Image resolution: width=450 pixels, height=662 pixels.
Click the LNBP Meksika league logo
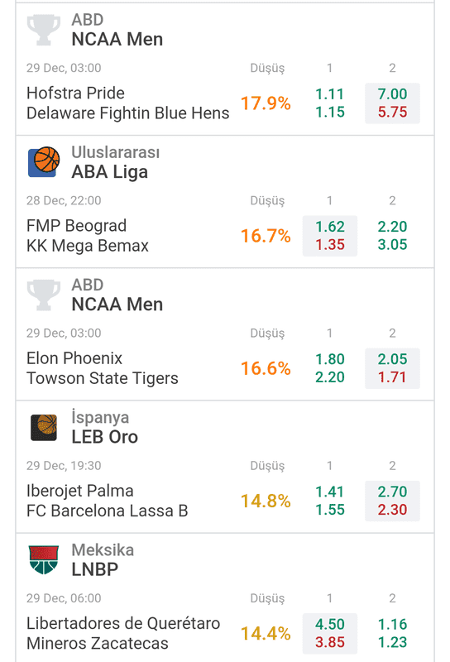pos(44,560)
